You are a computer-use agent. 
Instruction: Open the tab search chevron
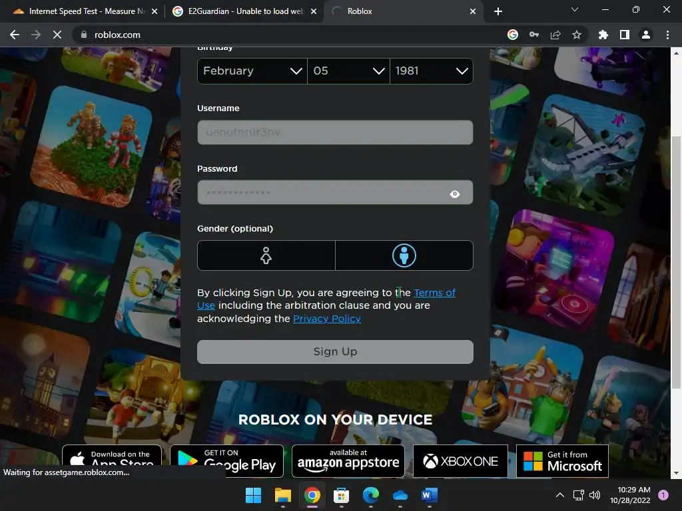[x=575, y=9]
